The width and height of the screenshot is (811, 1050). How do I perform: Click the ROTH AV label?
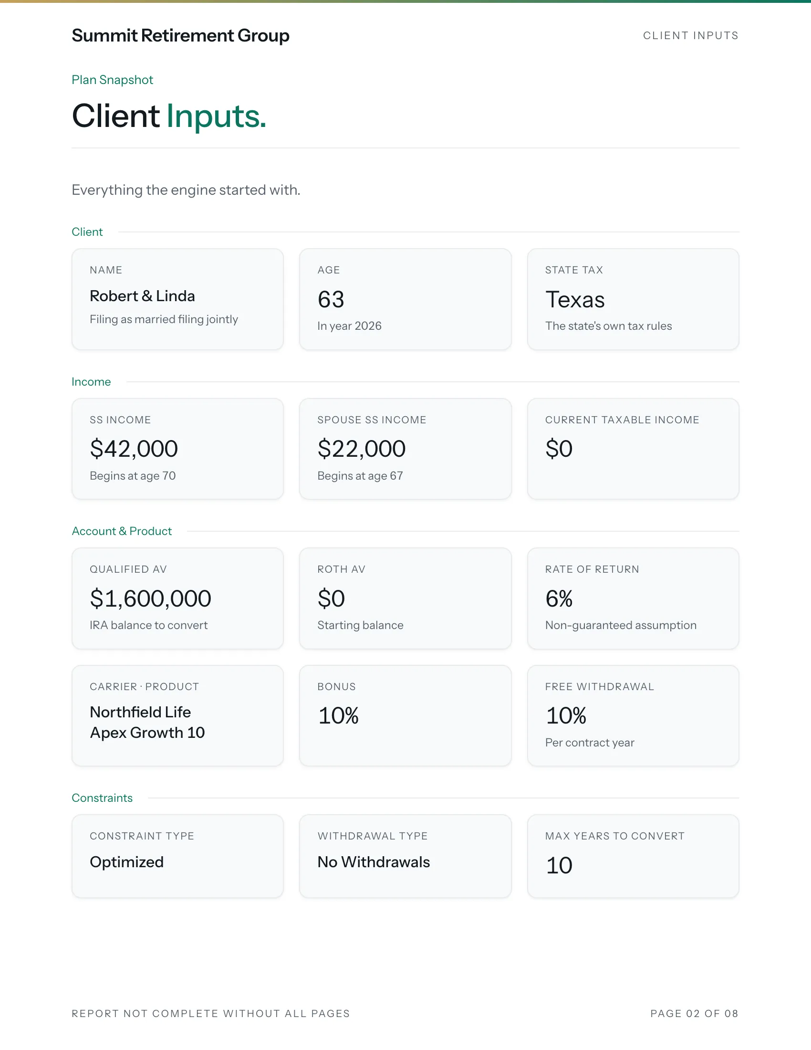tap(341, 569)
